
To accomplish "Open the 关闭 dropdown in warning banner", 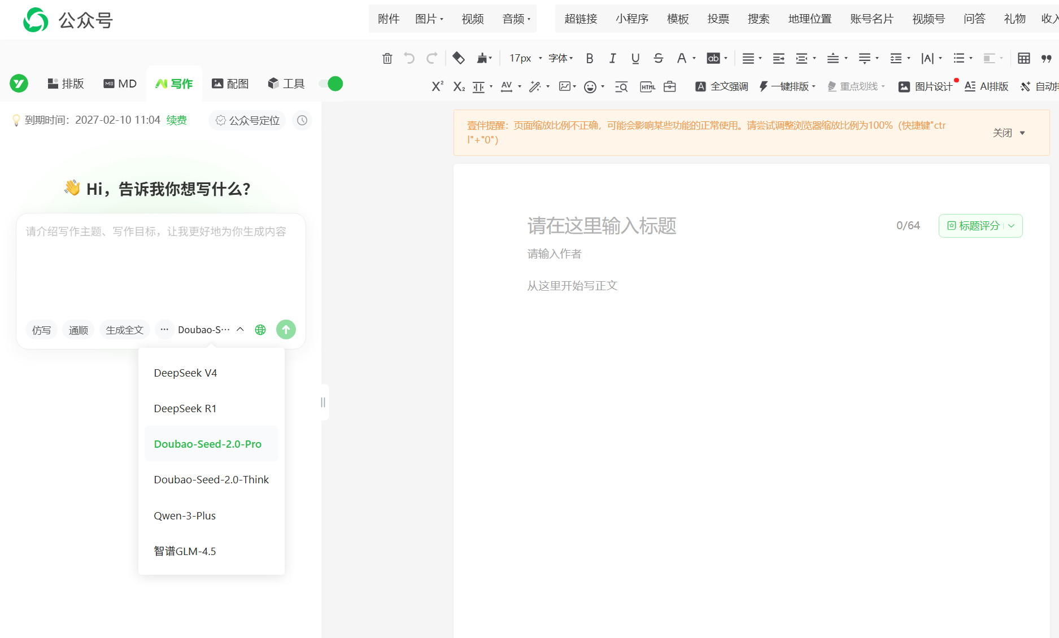I will click(1009, 133).
